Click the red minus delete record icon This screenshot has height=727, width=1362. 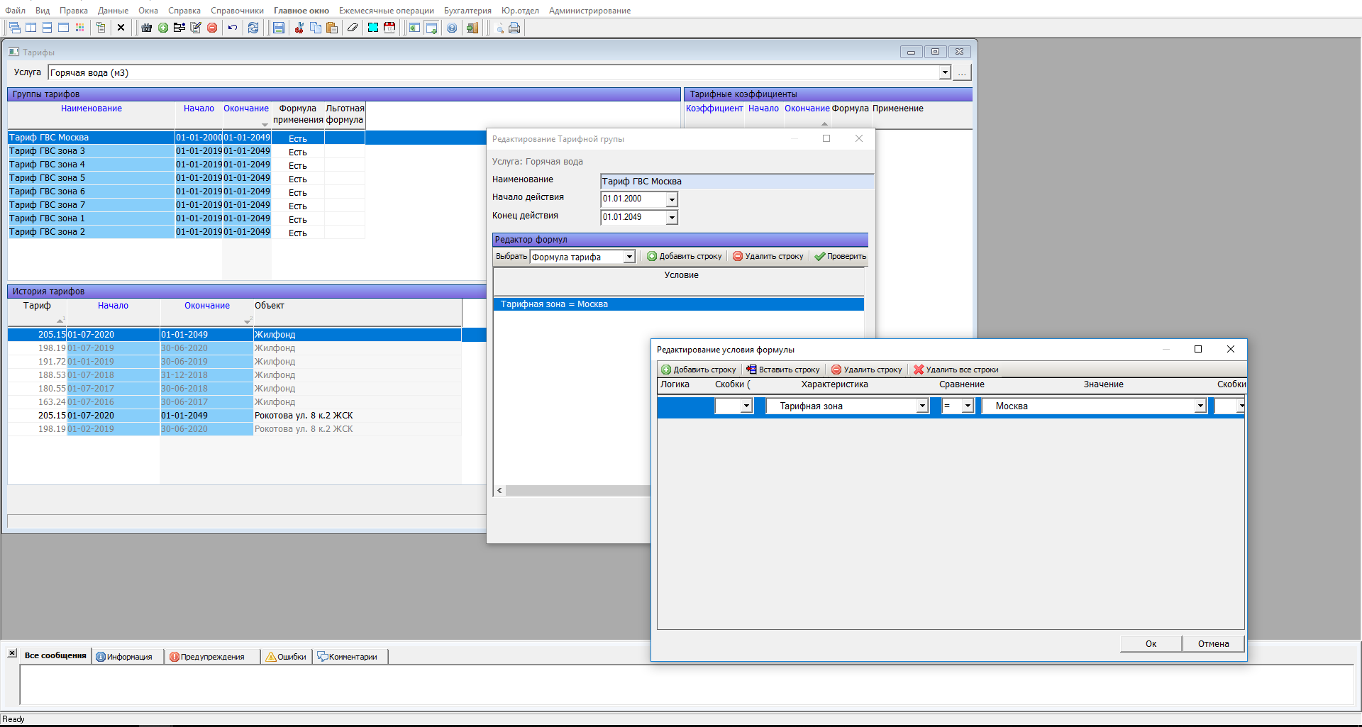click(x=212, y=28)
